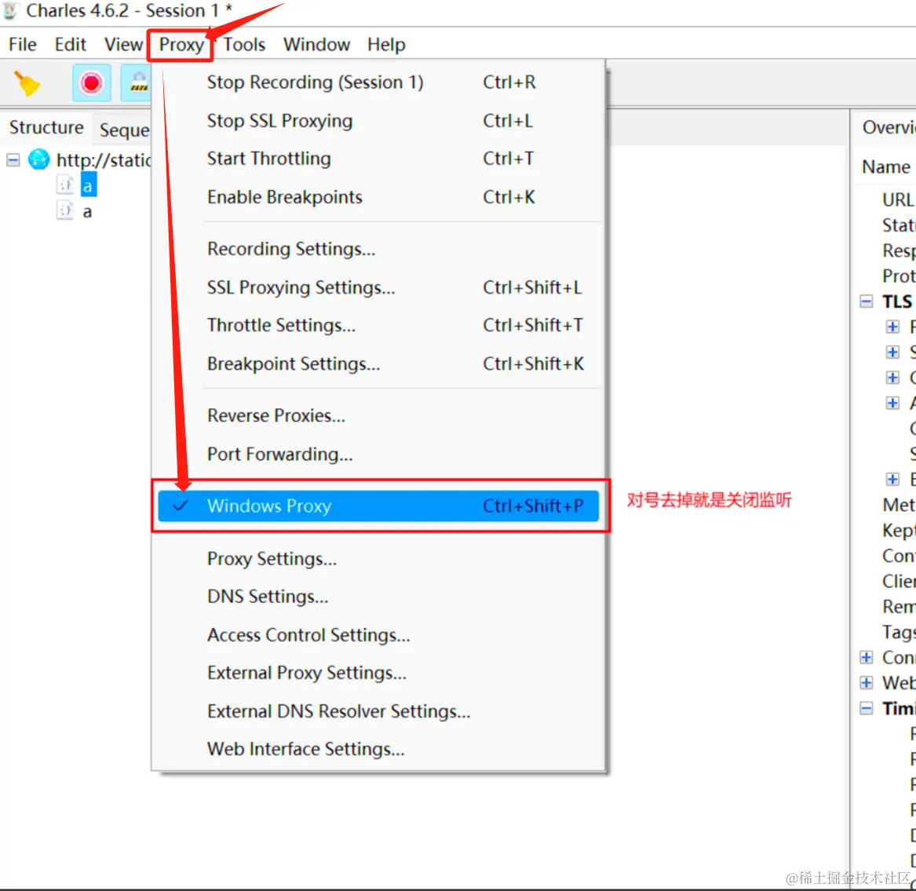Expand the Con node below Tags
This screenshot has width=916, height=891.
tap(867, 657)
